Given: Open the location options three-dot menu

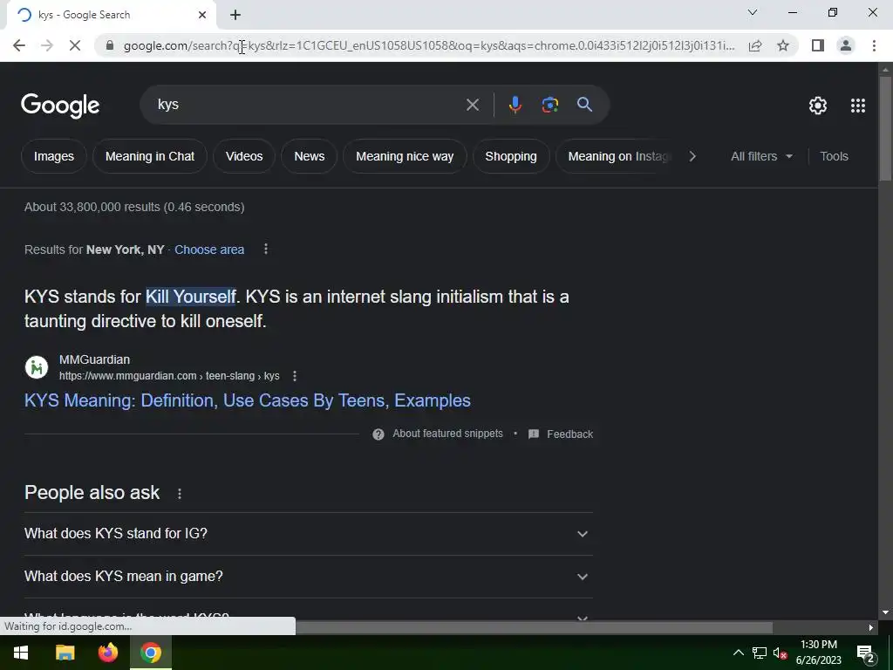Looking at the screenshot, I should pyautogui.click(x=265, y=249).
